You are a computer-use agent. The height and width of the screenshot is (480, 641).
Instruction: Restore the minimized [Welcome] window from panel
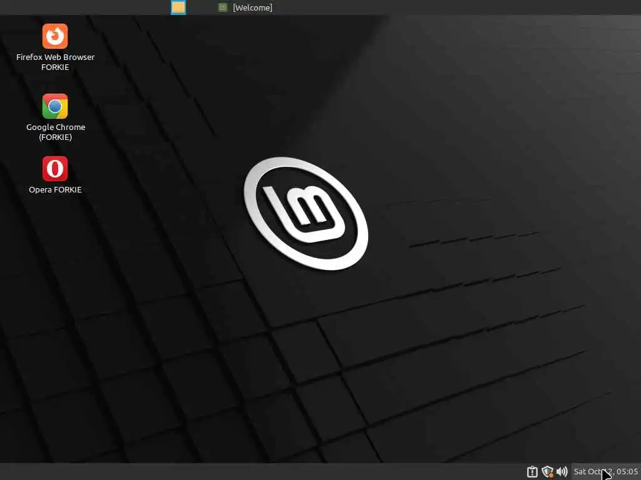pyautogui.click(x=245, y=7)
